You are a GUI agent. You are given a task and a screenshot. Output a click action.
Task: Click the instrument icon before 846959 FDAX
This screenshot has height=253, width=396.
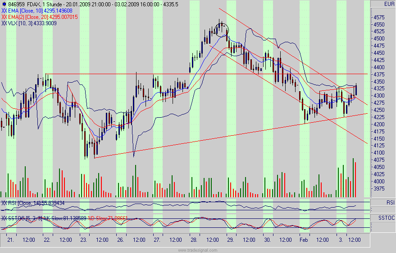(4, 4)
